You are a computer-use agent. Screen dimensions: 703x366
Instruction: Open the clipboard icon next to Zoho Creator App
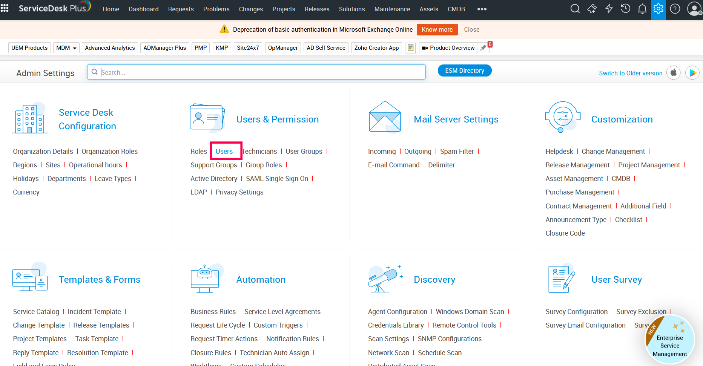pyautogui.click(x=410, y=47)
